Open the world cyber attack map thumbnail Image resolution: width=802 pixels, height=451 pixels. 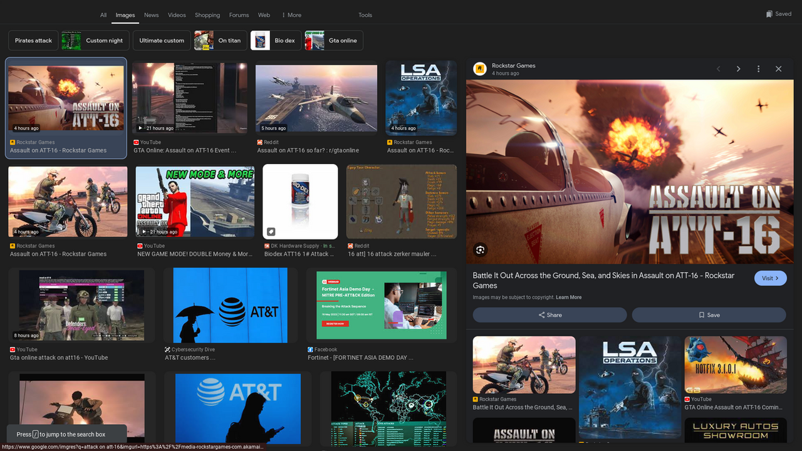coord(388,408)
